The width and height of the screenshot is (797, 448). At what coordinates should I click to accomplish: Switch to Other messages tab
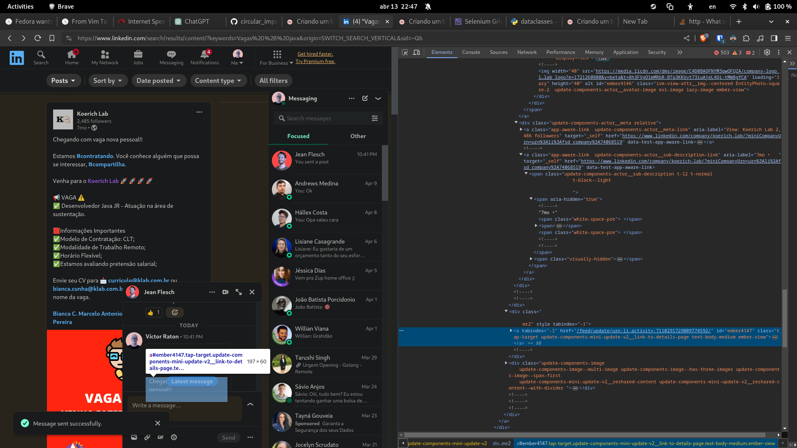358,136
